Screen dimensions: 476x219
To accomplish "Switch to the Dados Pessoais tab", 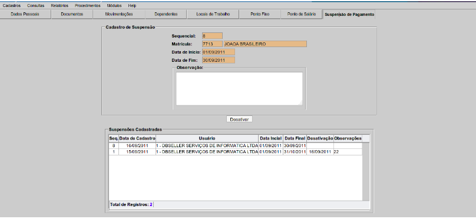I will tap(25, 14).
